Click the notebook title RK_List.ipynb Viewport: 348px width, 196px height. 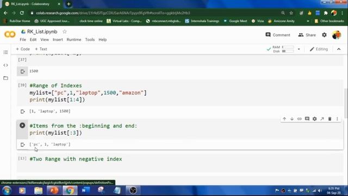[x=42, y=32]
